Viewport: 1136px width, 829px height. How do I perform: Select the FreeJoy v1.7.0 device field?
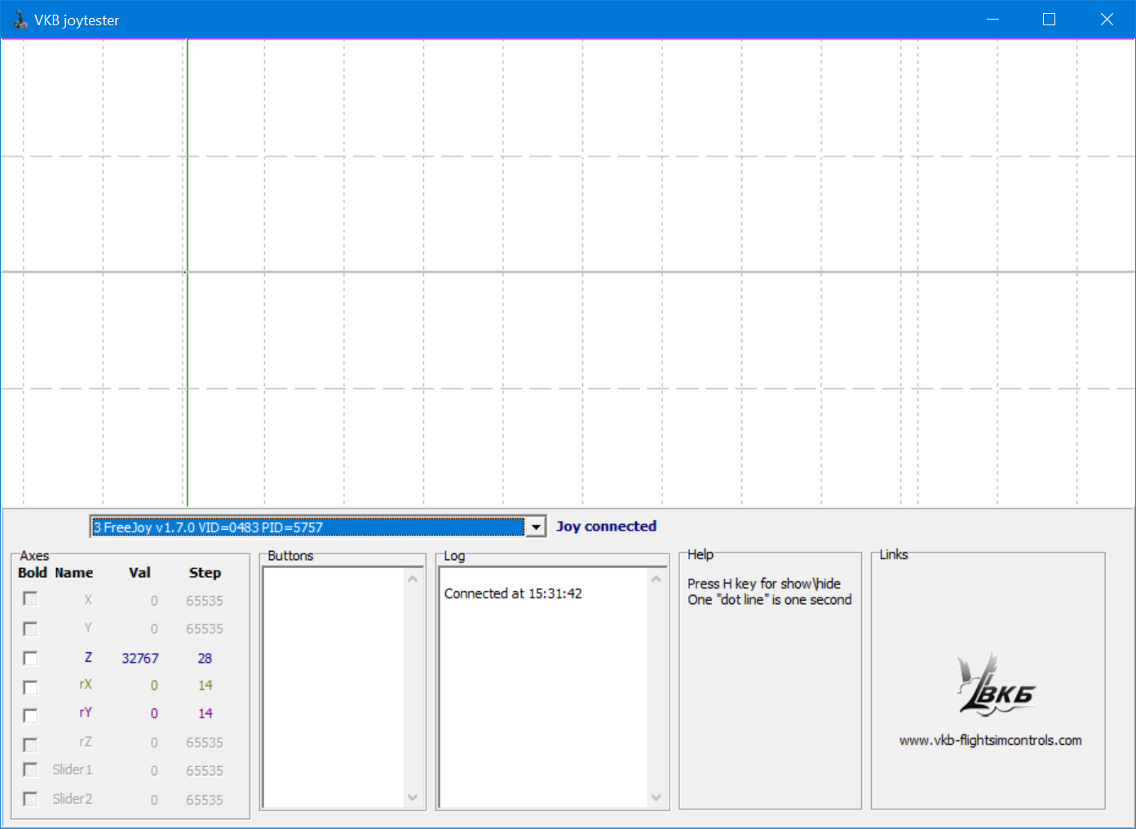pos(307,527)
